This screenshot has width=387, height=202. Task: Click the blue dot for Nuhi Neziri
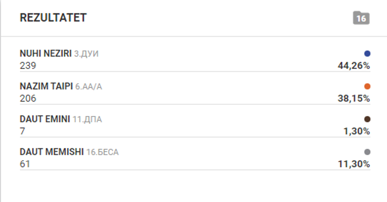pyautogui.click(x=367, y=53)
